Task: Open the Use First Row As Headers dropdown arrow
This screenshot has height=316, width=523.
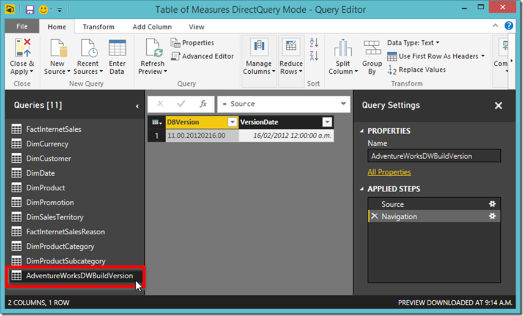Action: (483, 56)
